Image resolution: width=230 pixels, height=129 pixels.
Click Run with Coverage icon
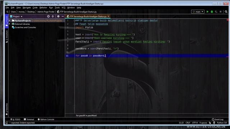click(216, 12)
